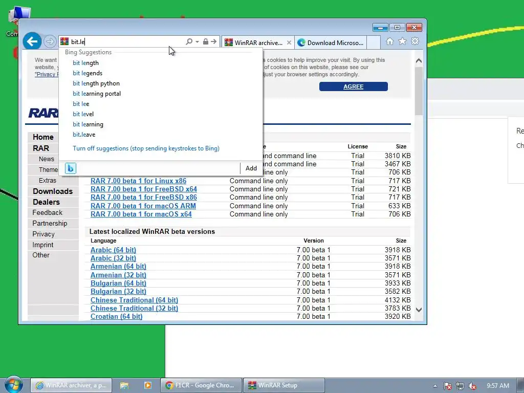This screenshot has height=393, width=524.
Task: Download Chinese Traditional (64 bit) version
Action: click(x=135, y=300)
